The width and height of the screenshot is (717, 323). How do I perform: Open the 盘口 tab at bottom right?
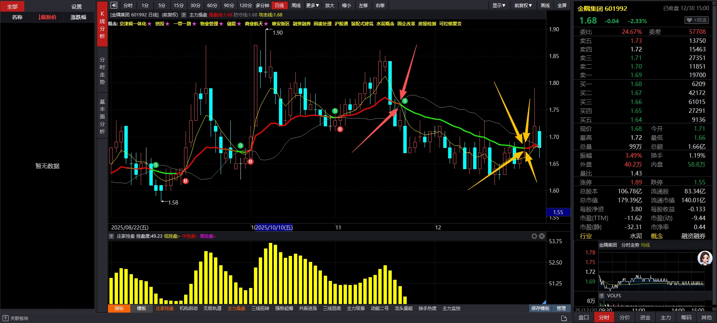584,317
